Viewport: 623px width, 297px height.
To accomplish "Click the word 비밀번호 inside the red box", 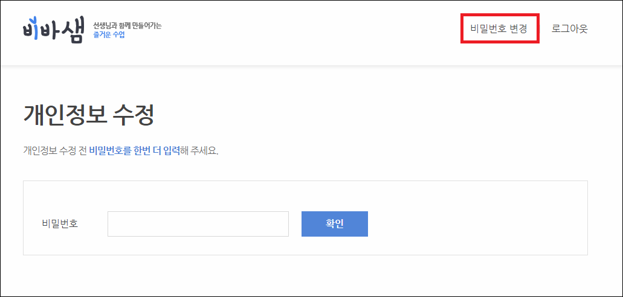I will pyautogui.click(x=488, y=28).
